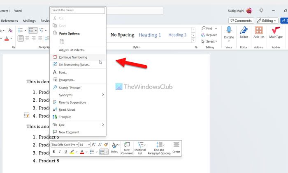Image resolution: width=288 pixels, height=173 pixels.
Task: Click the Dictate microphone icon
Action: 229,30
